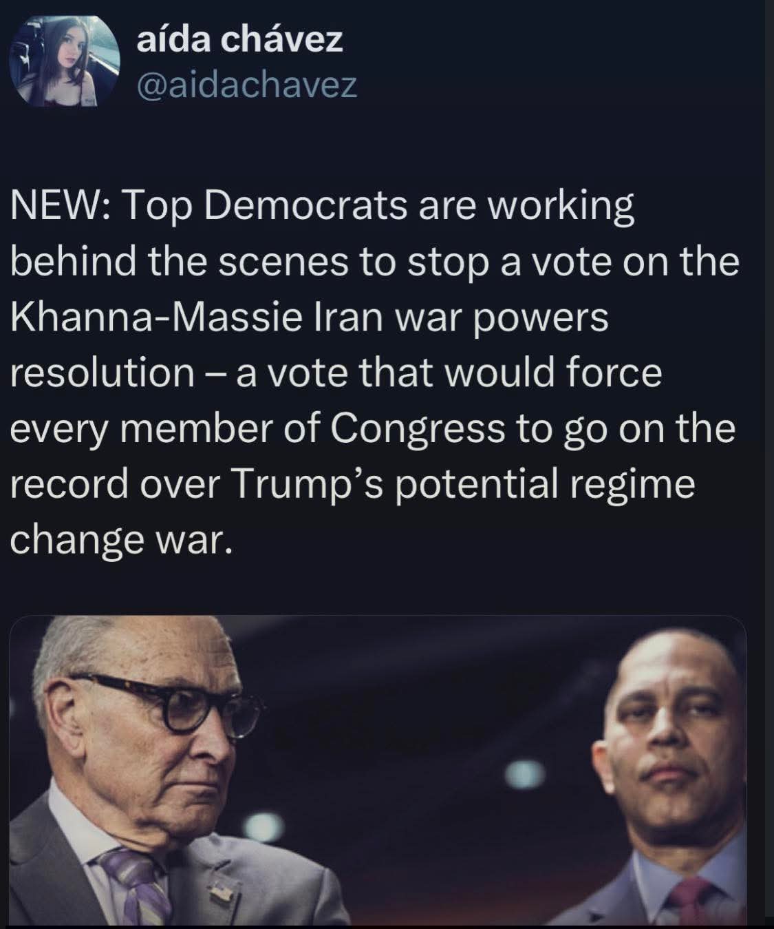Open aída chávez's profile avatar
Image resolution: width=774 pixels, height=929 pixels.
point(65,61)
